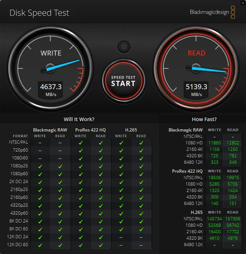Click Blackmagic RAW write checkmark for 12K DCI 60

pos(40,245)
